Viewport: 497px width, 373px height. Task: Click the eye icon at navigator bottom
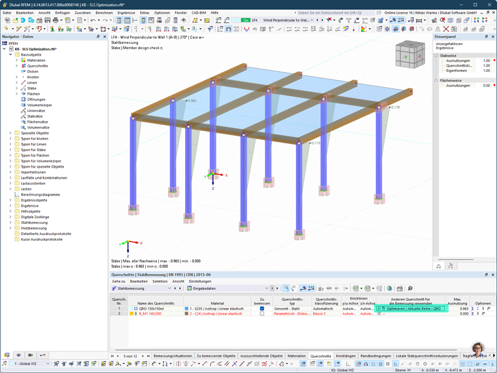tap(19, 355)
